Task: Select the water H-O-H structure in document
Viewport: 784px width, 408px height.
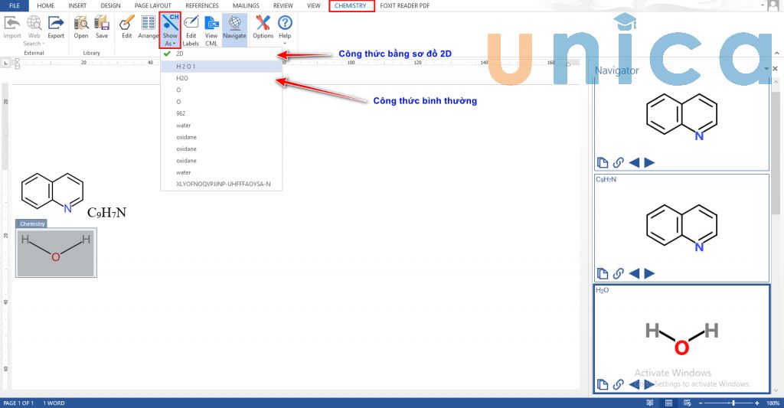Action: coord(56,253)
